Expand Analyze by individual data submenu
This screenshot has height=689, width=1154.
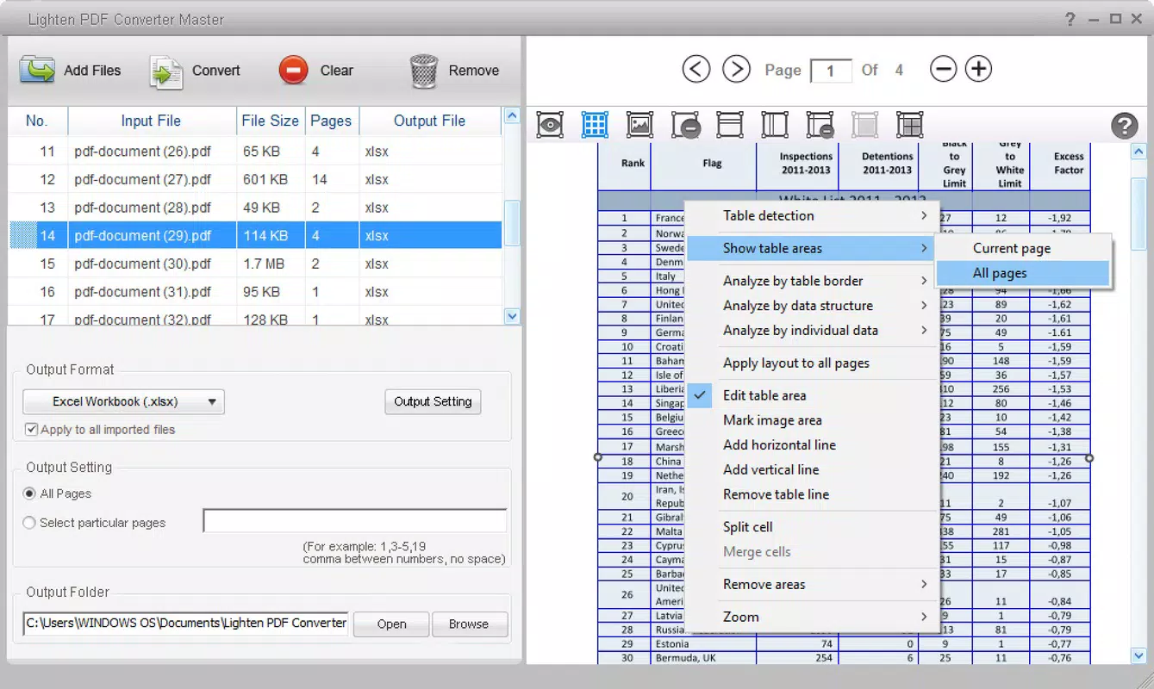click(812, 331)
